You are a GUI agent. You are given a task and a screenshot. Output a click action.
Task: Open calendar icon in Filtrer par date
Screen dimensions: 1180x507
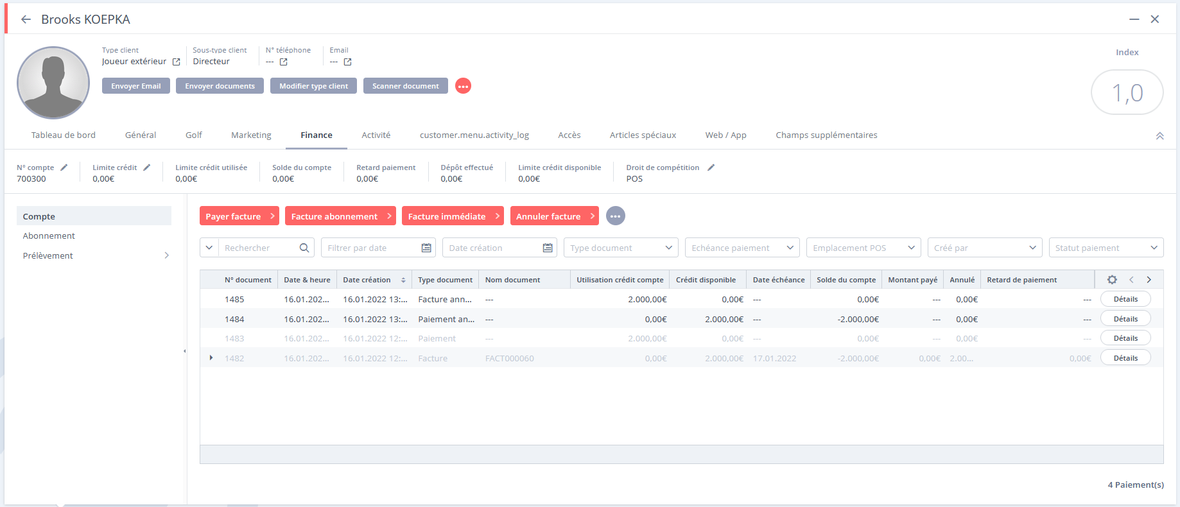(426, 248)
